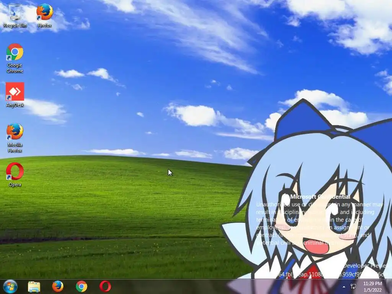Select the AnyDesk desktop shortcut

(15, 95)
